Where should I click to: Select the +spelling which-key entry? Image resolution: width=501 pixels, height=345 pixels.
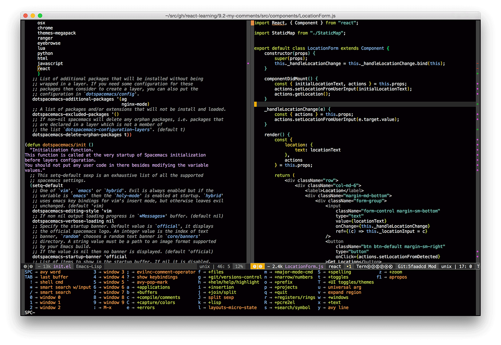(340, 272)
